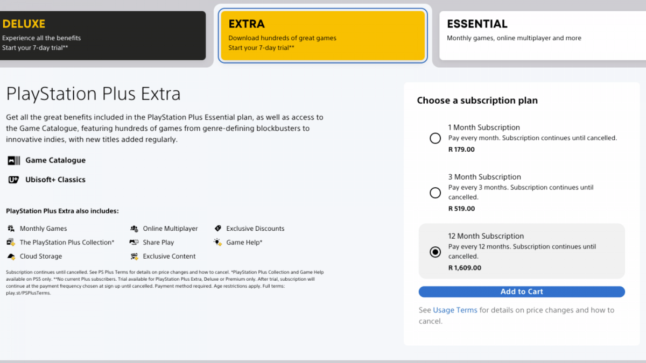Click the Exclusive Content icon
646x363 pixels.
click(135, 256)
